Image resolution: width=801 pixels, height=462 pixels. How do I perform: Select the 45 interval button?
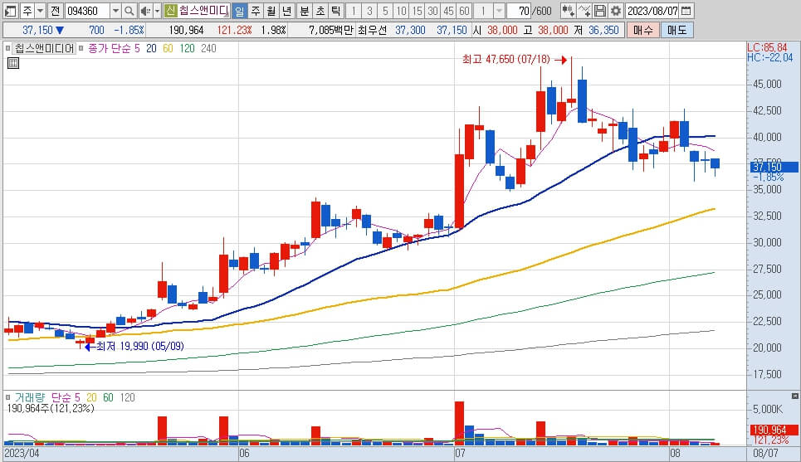[x=448, y=11]
